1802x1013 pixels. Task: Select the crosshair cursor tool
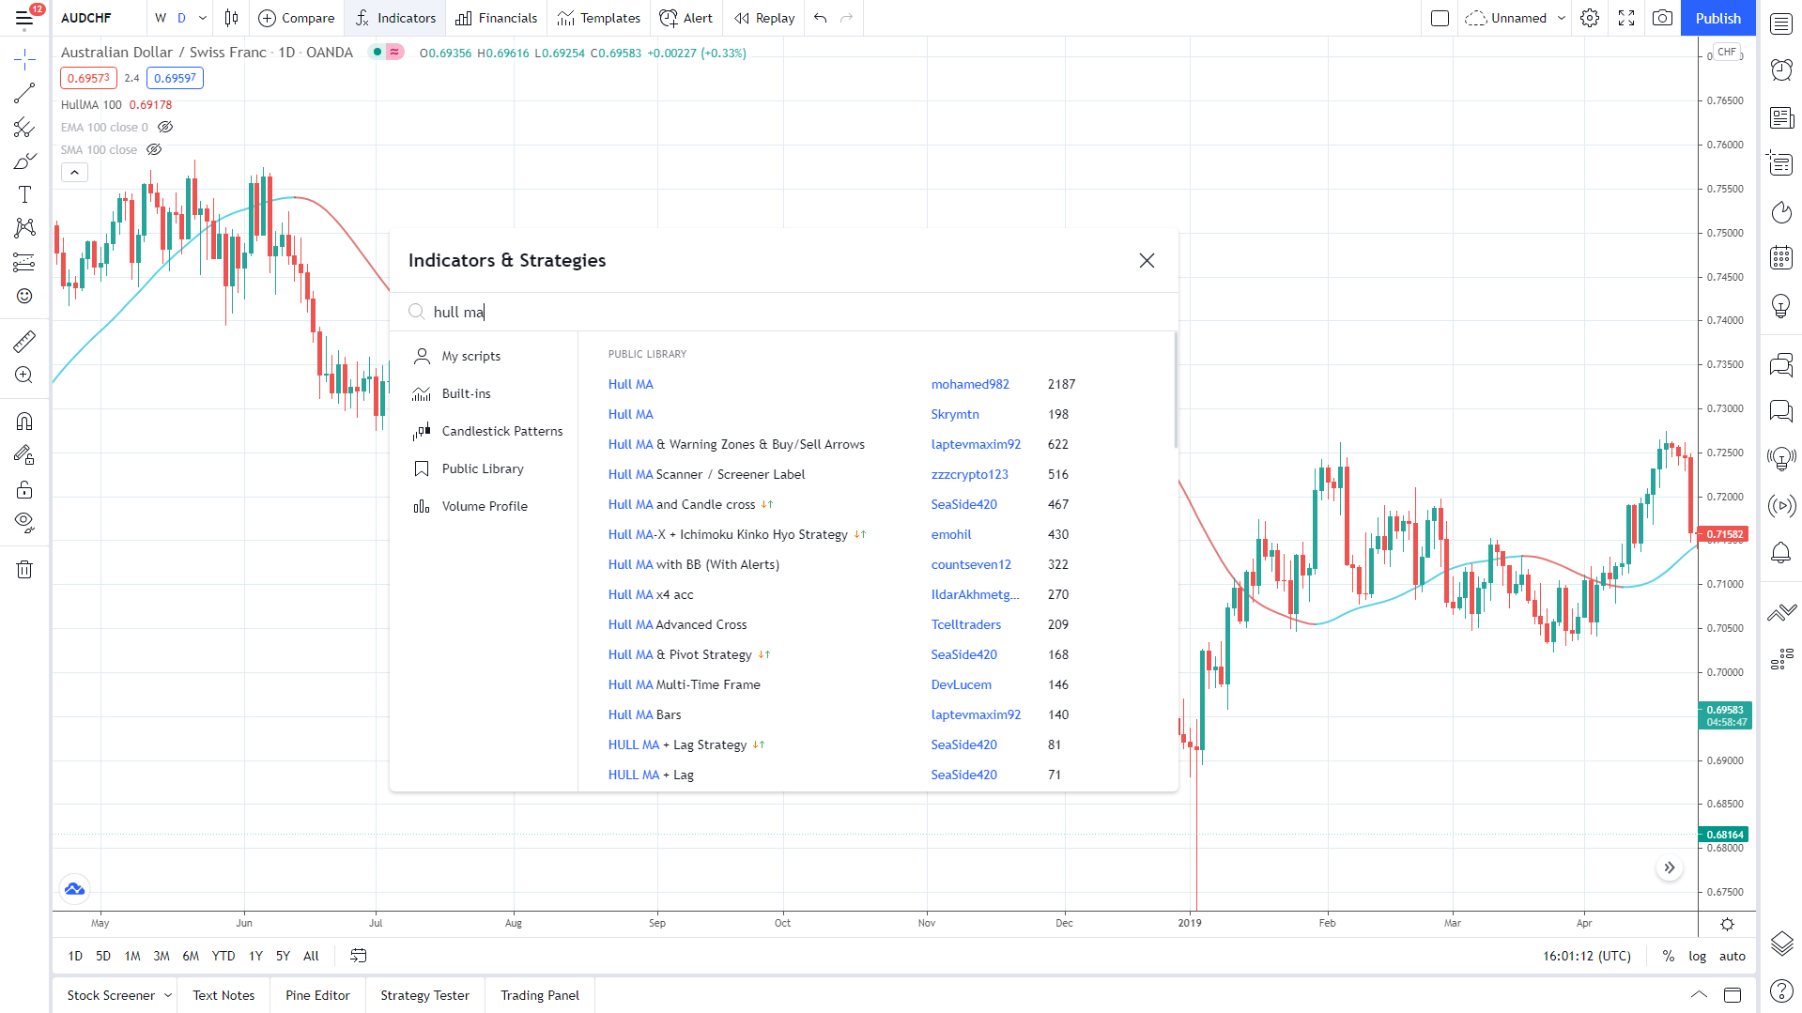24,60
